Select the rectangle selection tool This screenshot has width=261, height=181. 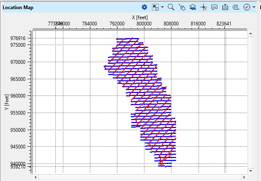155,7
